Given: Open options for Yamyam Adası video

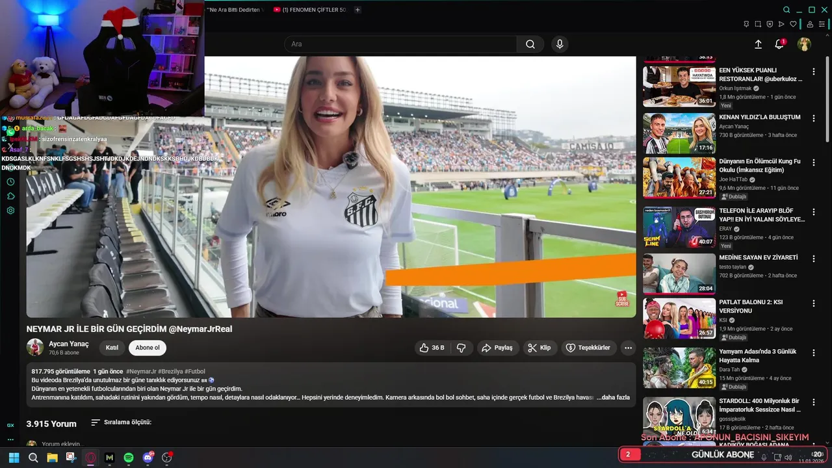Looking at the screenshot, I should 814,352.
